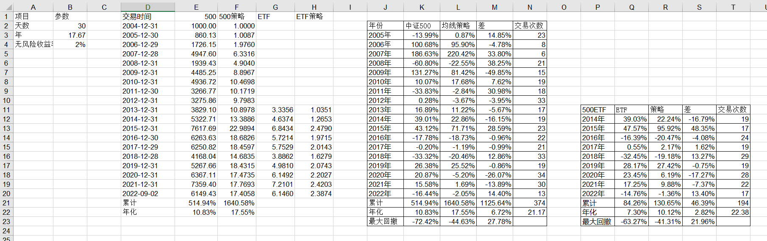The image size is (767, 241).
Task: Select the 500ETF table title cell
Action: point(597,110)
